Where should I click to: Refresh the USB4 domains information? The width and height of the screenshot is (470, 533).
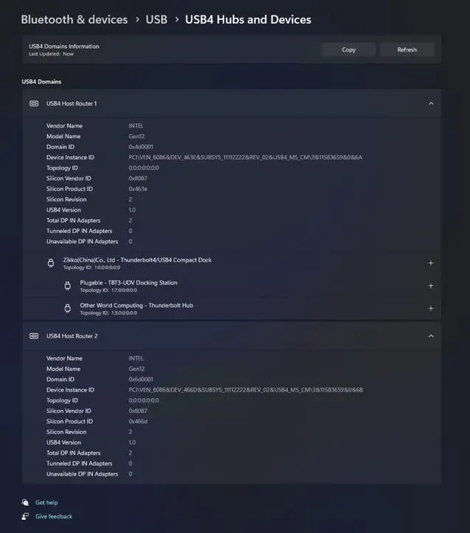coord(407,49)
